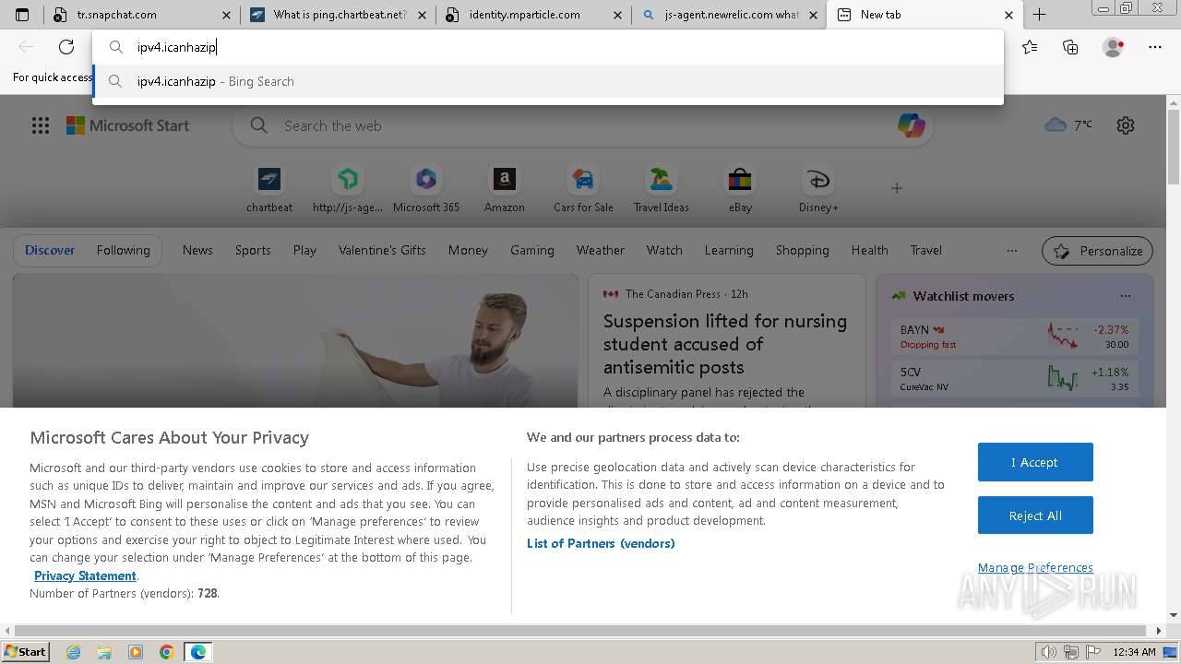This screenshot has height=664, width=1181.
Task: Open the profile avatar icon
Action: coord(1113,47)
